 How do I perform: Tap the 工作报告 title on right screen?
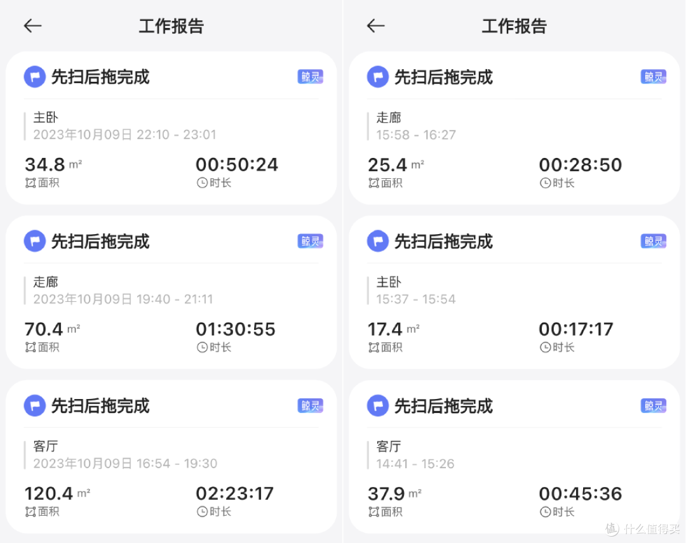pos(514,26)
